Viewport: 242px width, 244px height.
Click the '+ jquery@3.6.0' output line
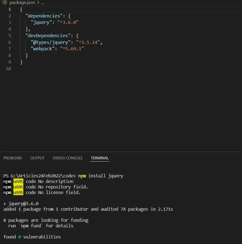tap(21, 204)
